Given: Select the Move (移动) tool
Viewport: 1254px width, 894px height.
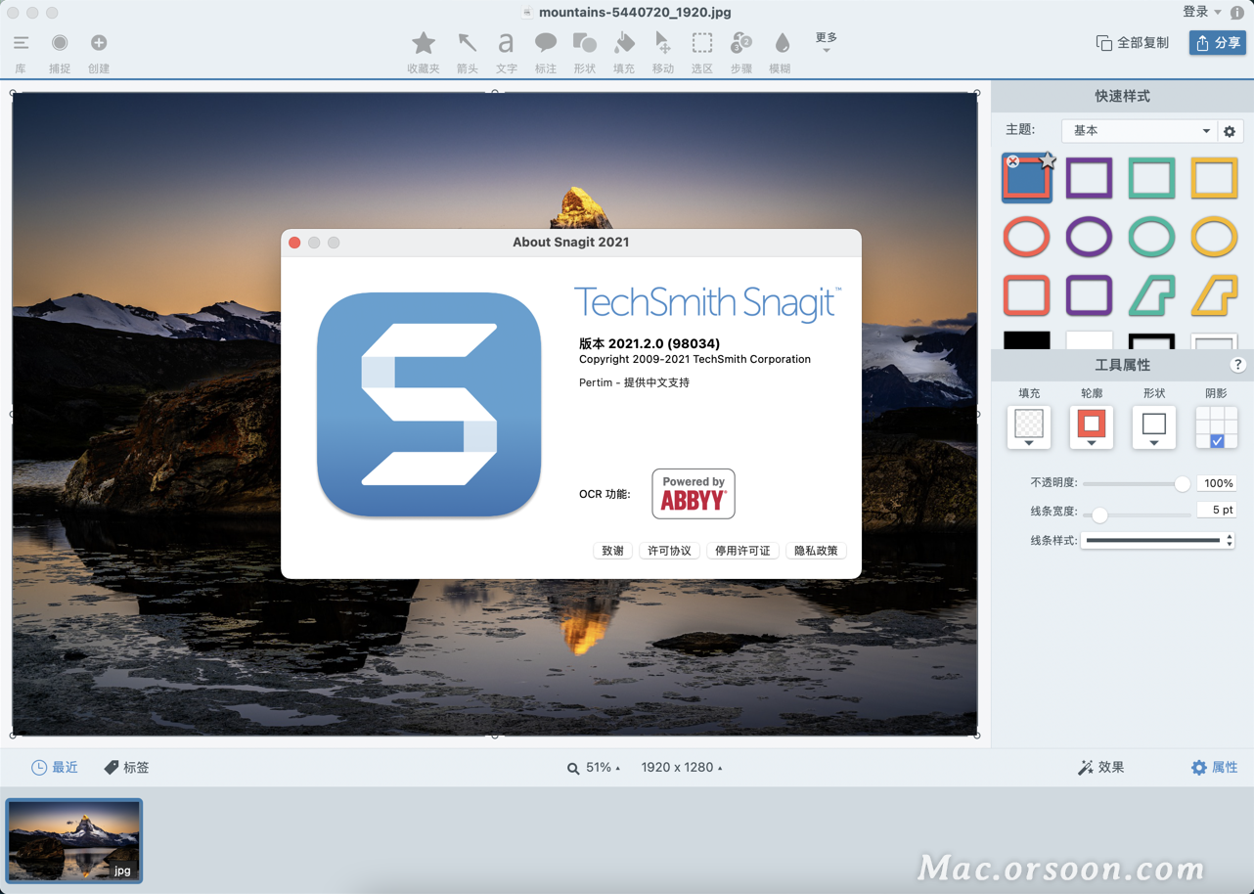Looking at the screenshot, I should pyautogui.click(x=663, y=43).
